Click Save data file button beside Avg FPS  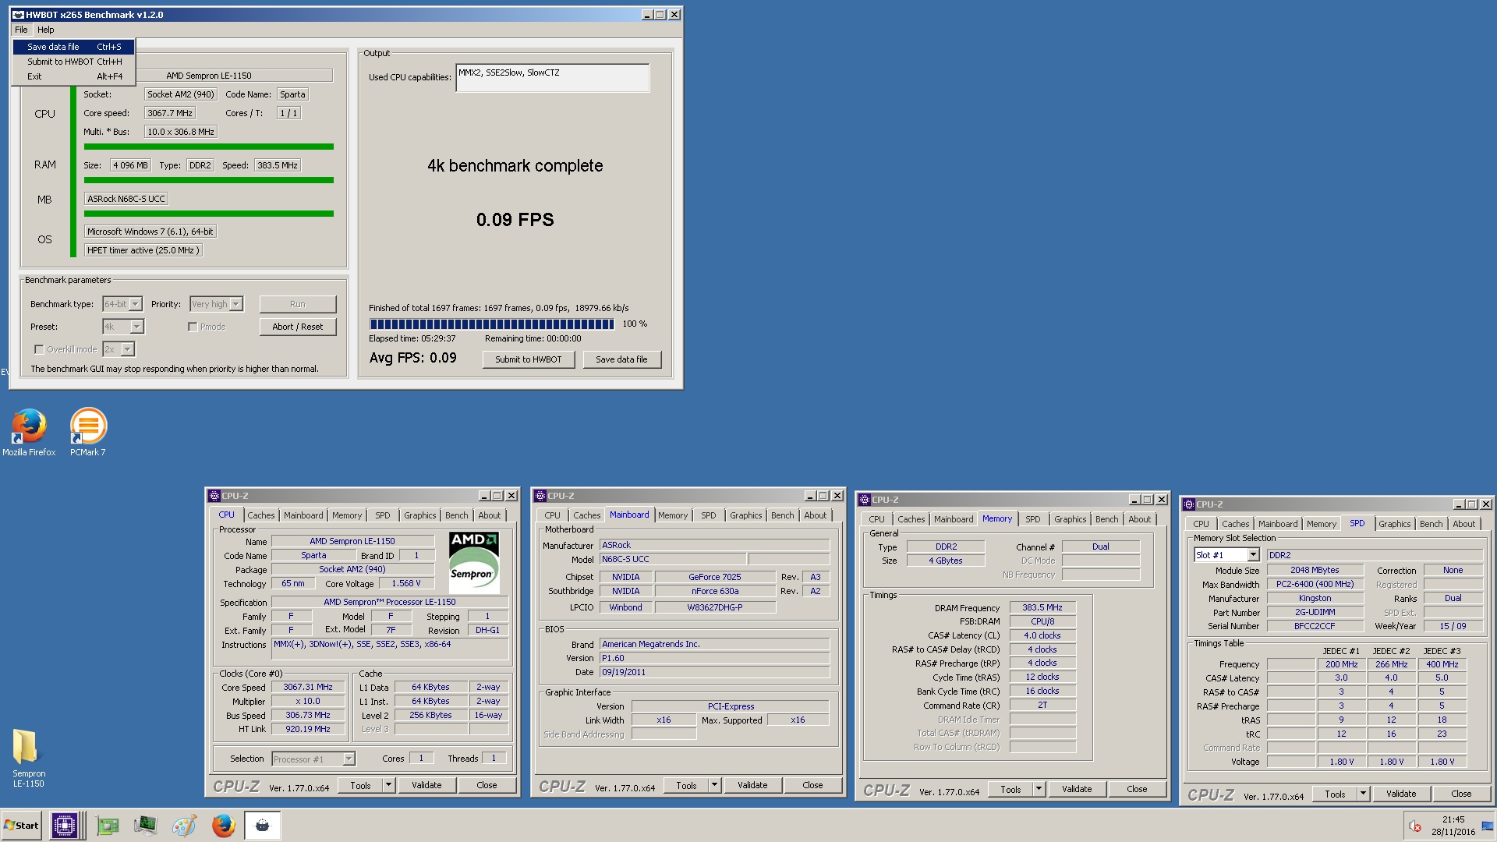pos(621,359)
